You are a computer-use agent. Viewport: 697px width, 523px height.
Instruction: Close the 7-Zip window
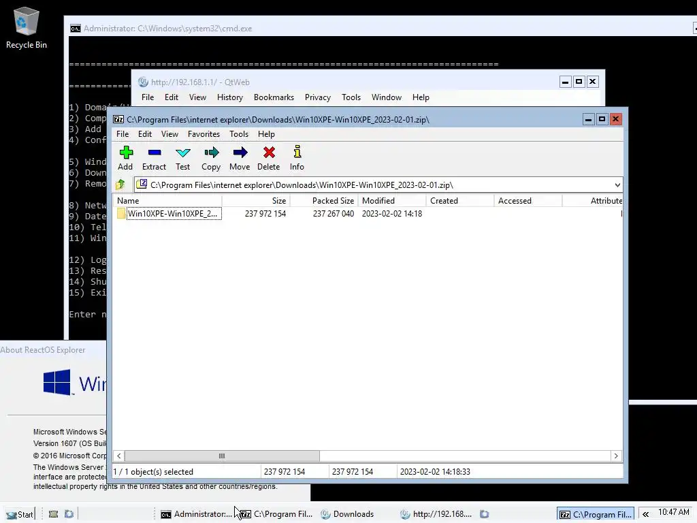tap(615, 119)
